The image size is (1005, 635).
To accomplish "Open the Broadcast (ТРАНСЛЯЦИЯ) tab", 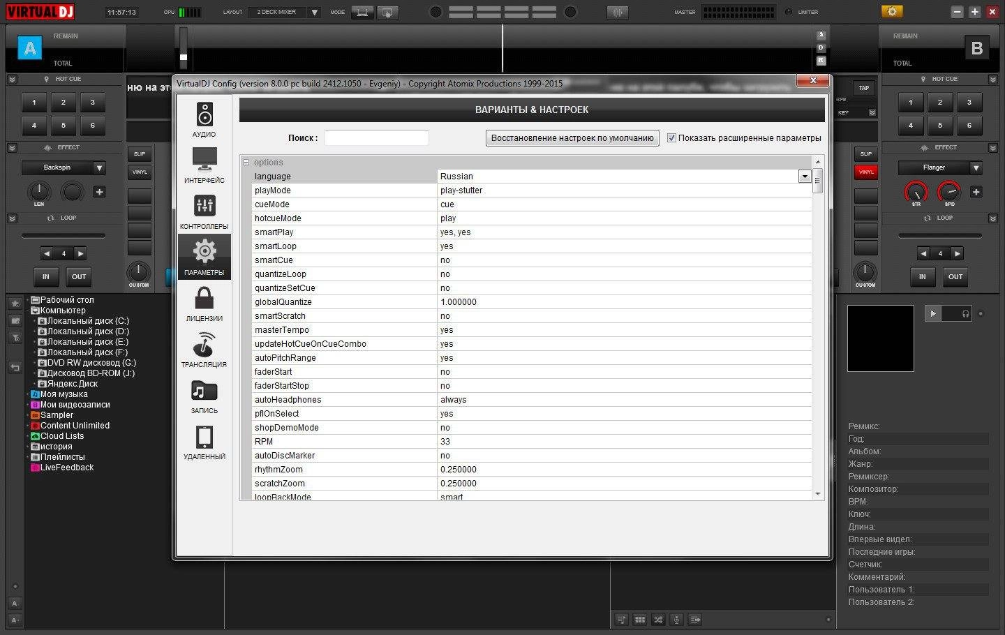I will click(x=204, y=350).
